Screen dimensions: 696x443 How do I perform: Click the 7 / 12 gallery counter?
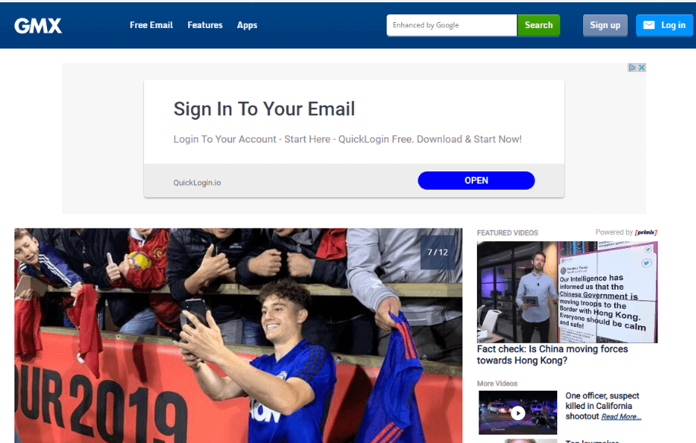pyautogui.click(x=437, y=252)
